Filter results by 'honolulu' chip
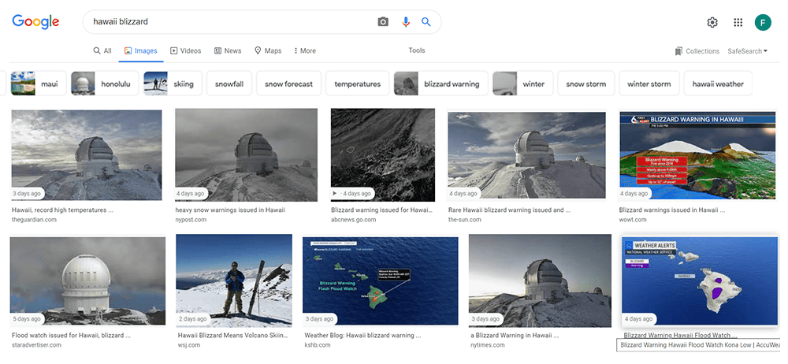 pos(106,84)
